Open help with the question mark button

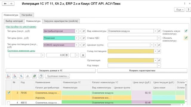coord(188,10)
